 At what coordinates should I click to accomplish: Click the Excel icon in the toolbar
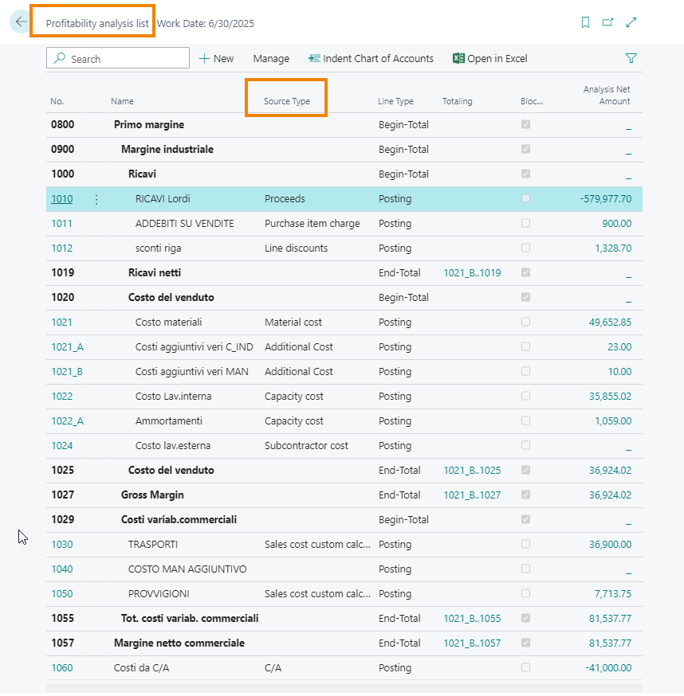click(x=458, y=58)
